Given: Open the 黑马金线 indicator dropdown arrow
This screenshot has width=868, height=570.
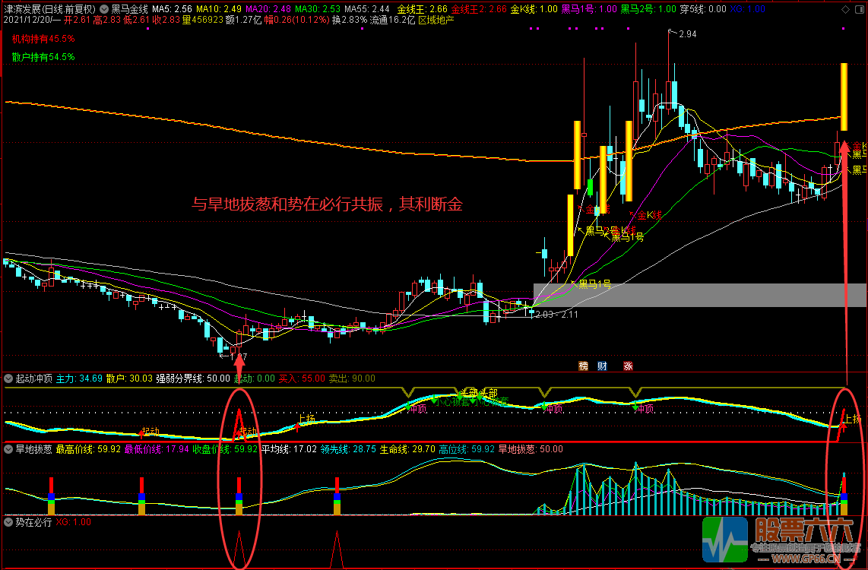Looking at the screenshot, I should (104, 9).
